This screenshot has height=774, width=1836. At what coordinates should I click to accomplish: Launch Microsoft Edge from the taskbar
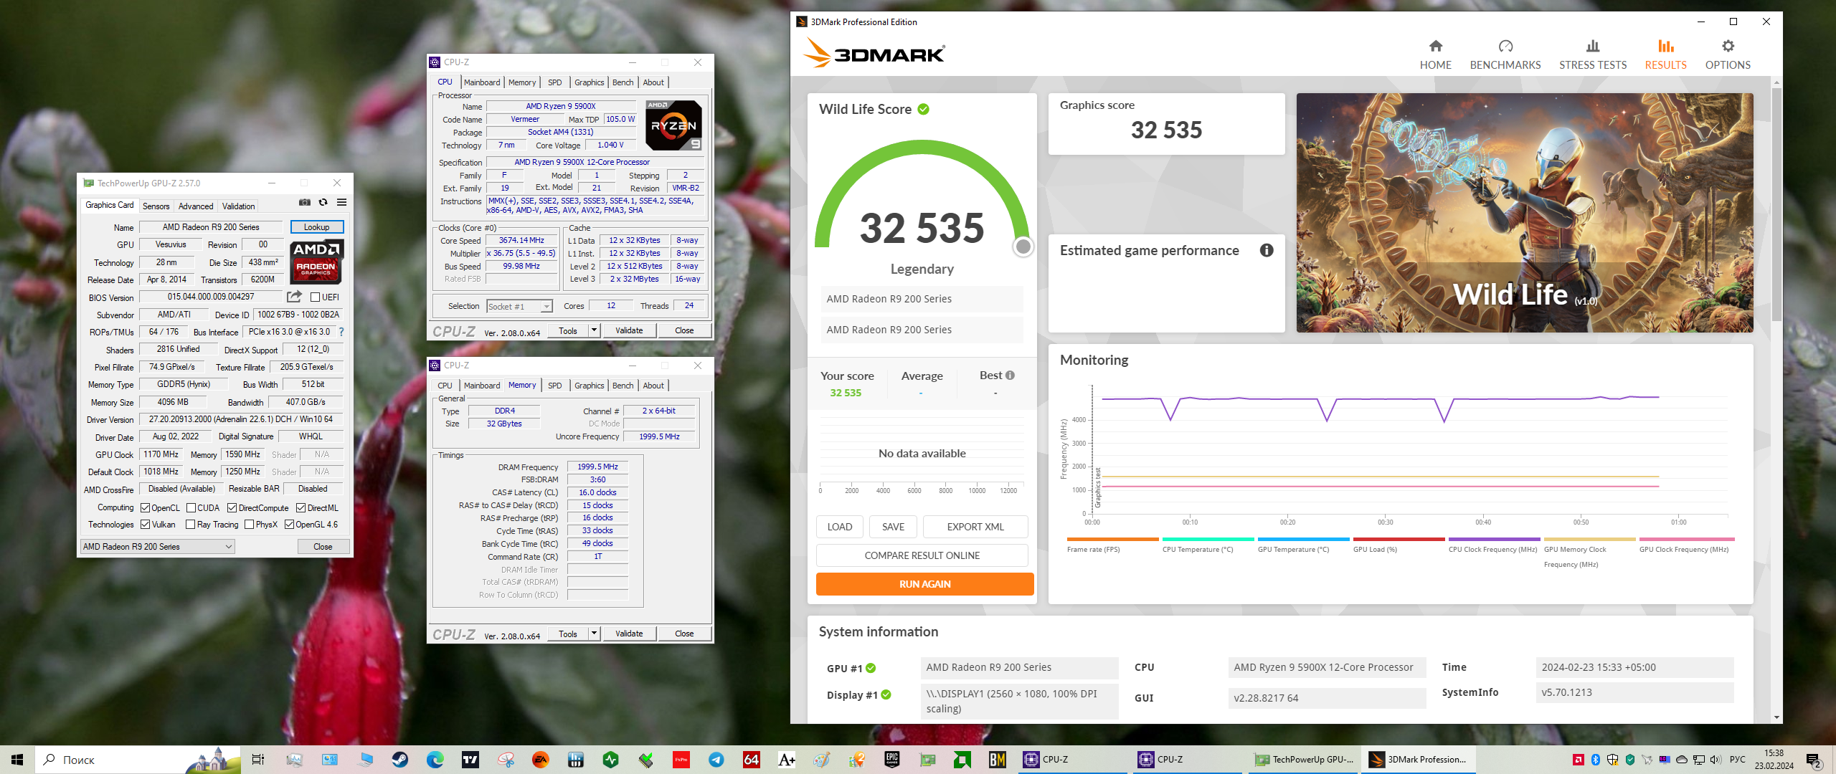(435, 760)
